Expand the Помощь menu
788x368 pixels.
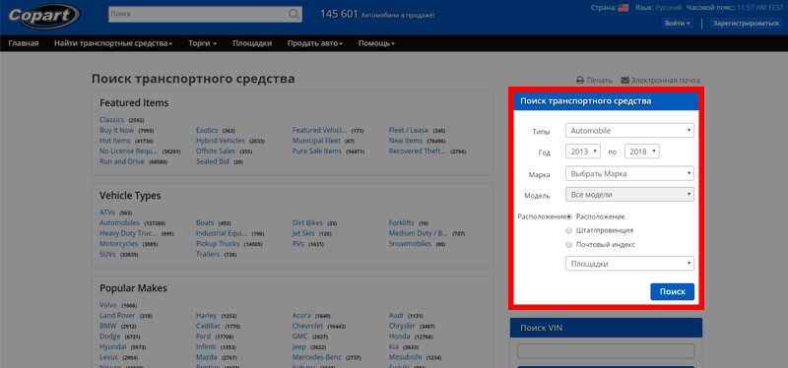coord(376,43)
